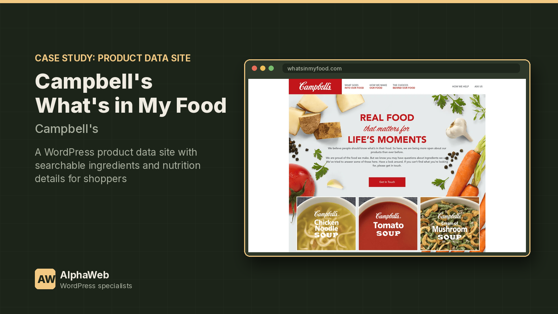
Task: Click the 'REAL FOOD' hero headline
Action: [387, 118]
